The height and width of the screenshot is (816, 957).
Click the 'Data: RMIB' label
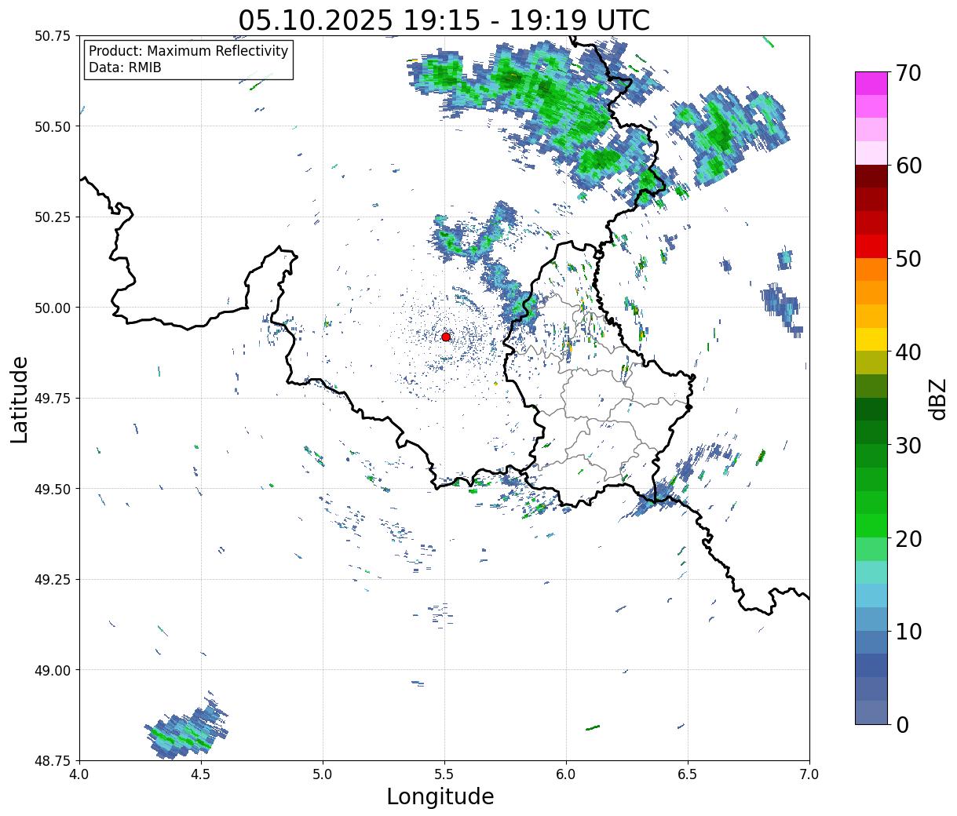coord(125,68)
